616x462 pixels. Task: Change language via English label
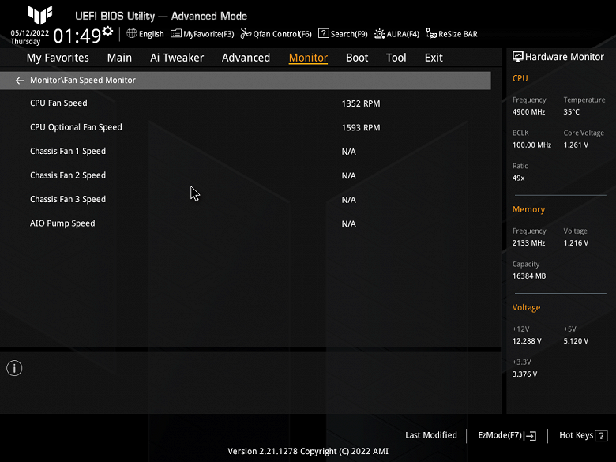point(152,34)
